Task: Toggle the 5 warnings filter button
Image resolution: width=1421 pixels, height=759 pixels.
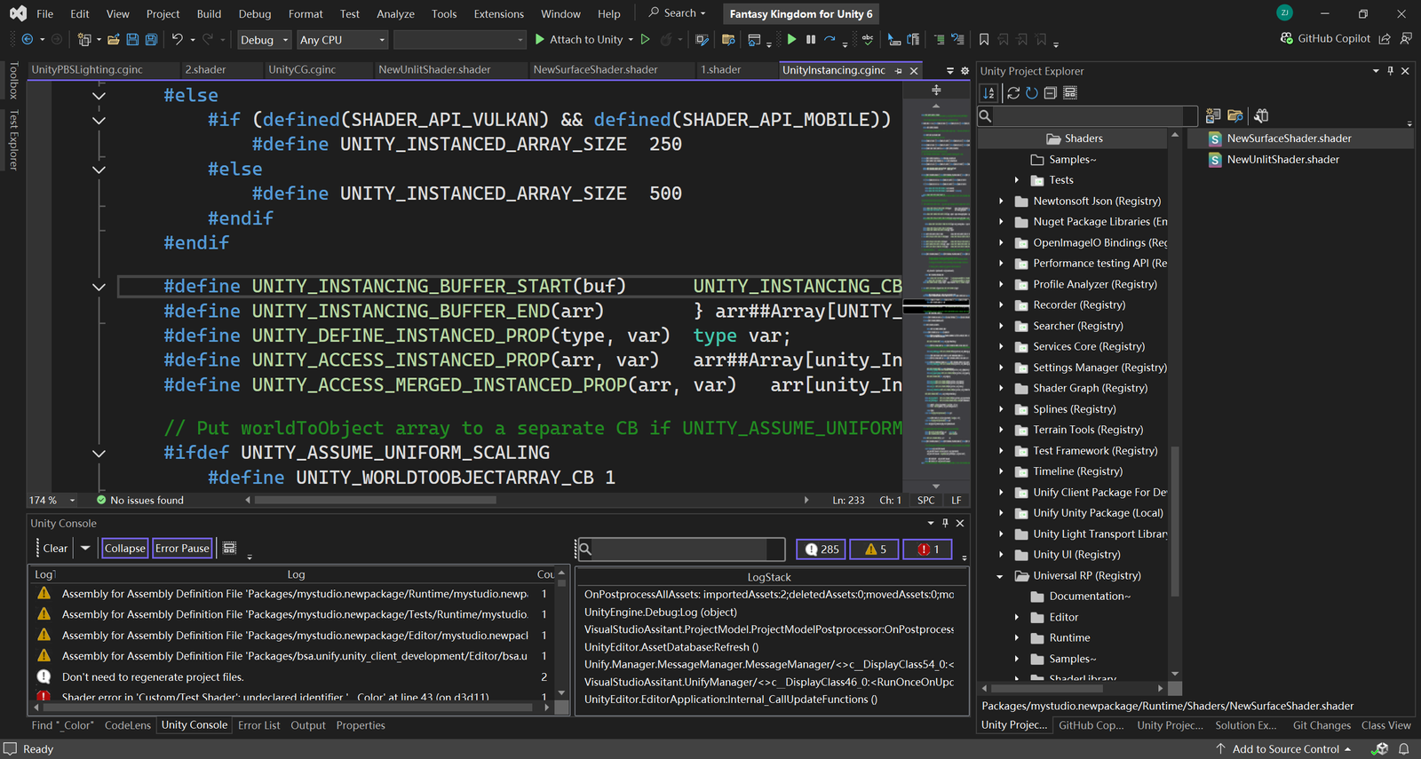Action: tap(875, 549)
